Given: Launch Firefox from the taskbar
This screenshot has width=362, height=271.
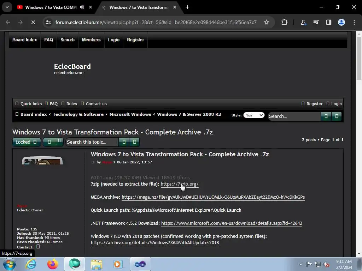Looking at the screenshot, I should (53, 264).
